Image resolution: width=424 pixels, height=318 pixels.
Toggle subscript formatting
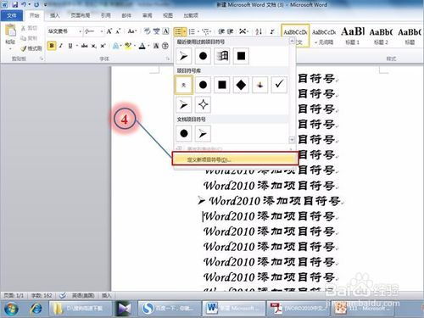tap(93, 46)
